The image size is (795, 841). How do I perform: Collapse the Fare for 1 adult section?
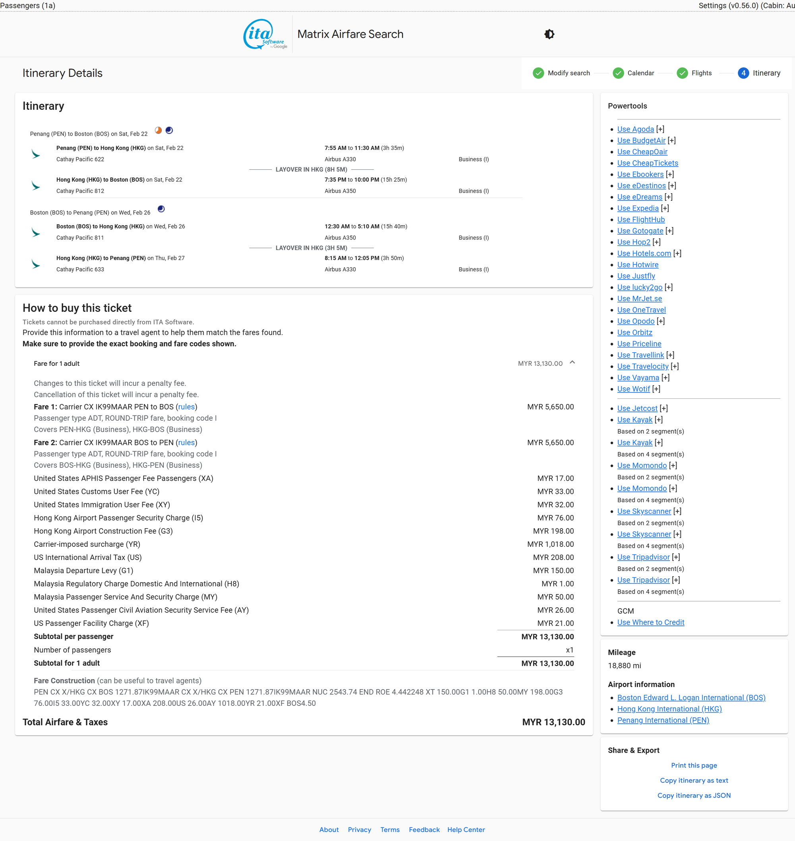click(572, 362)
